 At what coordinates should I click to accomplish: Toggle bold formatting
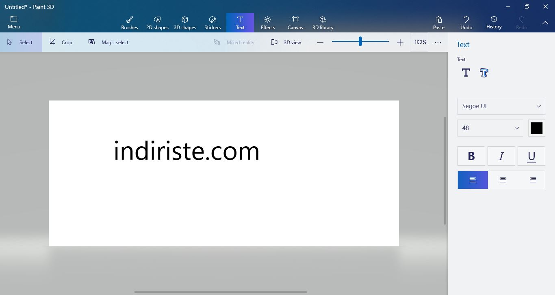pos(471,156)
